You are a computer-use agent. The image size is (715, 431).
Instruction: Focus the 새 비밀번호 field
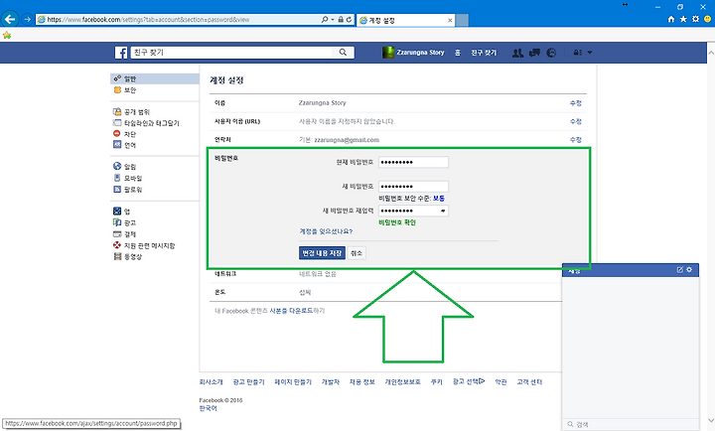(413, 187)
